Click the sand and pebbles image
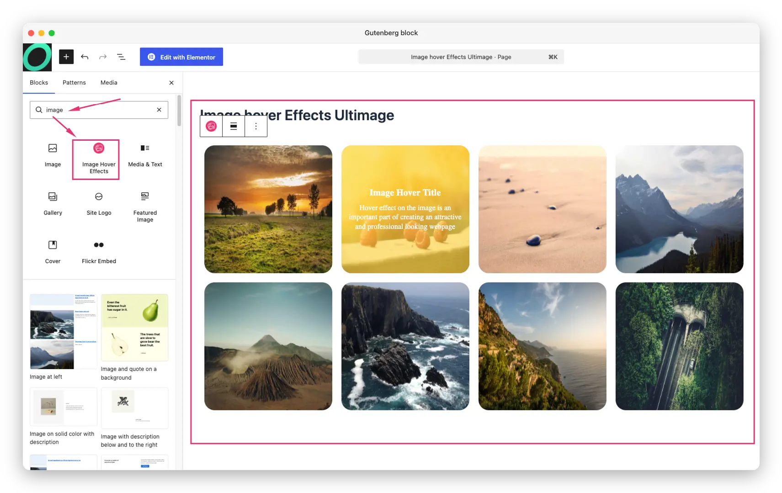Viewport: 782px width, 493px height. [543, 209]
